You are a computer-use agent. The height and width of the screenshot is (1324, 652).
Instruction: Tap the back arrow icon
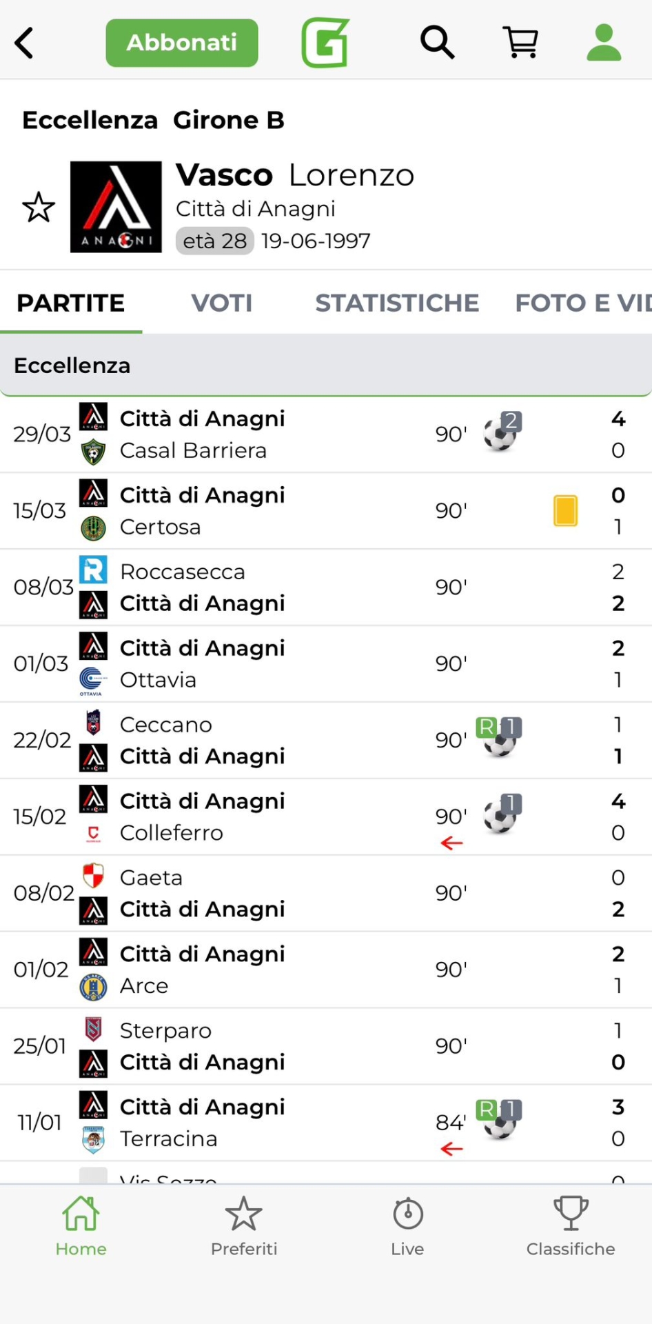point(25,43)
